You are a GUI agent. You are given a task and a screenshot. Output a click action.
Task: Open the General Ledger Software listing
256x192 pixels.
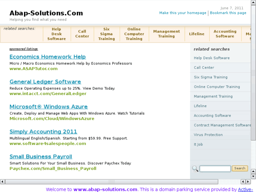(x=45, y=82)
